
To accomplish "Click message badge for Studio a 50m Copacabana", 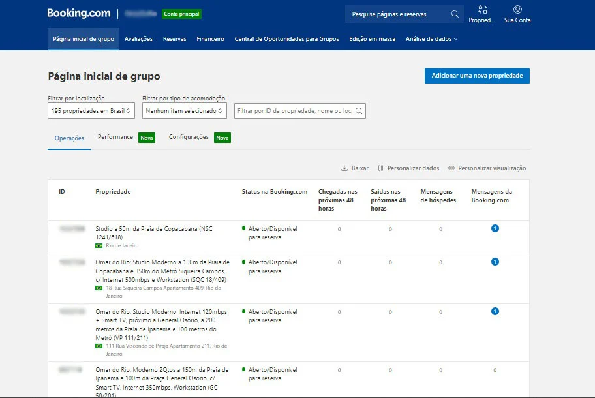I will [495, 228].
